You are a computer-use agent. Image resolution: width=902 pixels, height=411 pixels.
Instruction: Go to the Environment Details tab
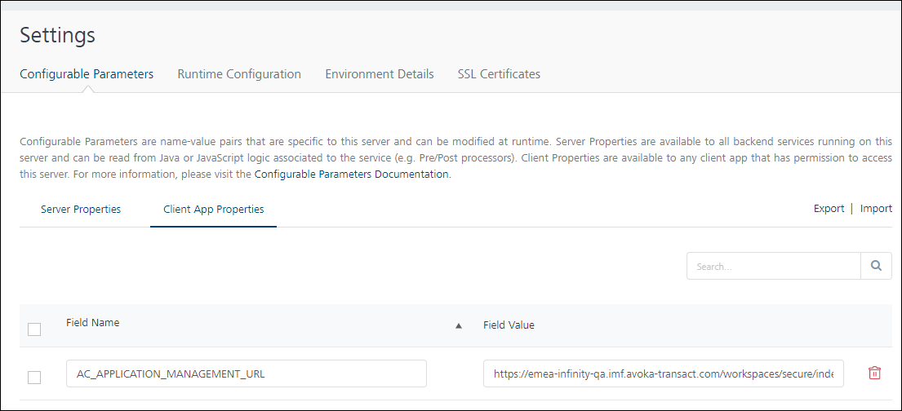click(380, 74)
